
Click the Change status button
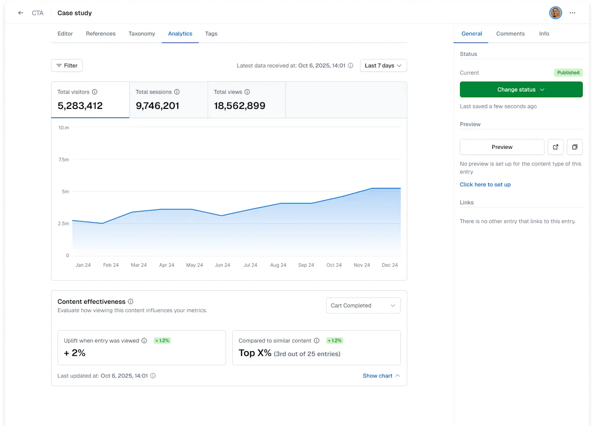pos(521,90)
